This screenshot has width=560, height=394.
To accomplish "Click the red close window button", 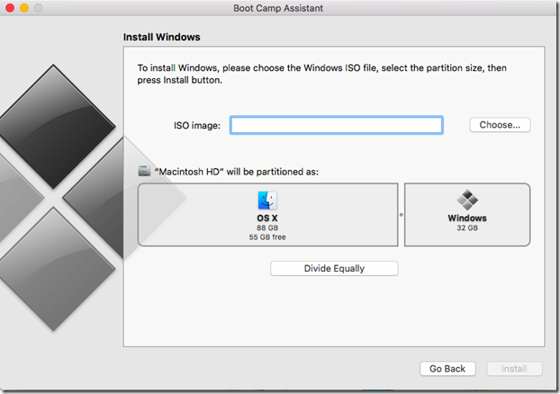I will tap(10, 8).
